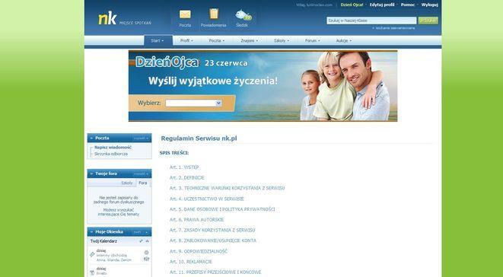Click the name-day icon beside the imieniny entry
The width and height of the screenshot is (503, 277).
point(92,254)
